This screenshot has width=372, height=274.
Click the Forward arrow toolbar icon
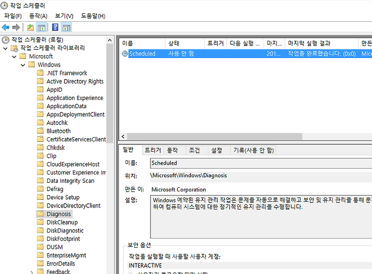tap(16, 27)
